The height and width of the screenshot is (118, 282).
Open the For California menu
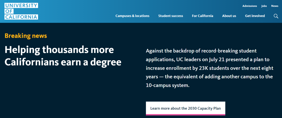click(202, 16)
